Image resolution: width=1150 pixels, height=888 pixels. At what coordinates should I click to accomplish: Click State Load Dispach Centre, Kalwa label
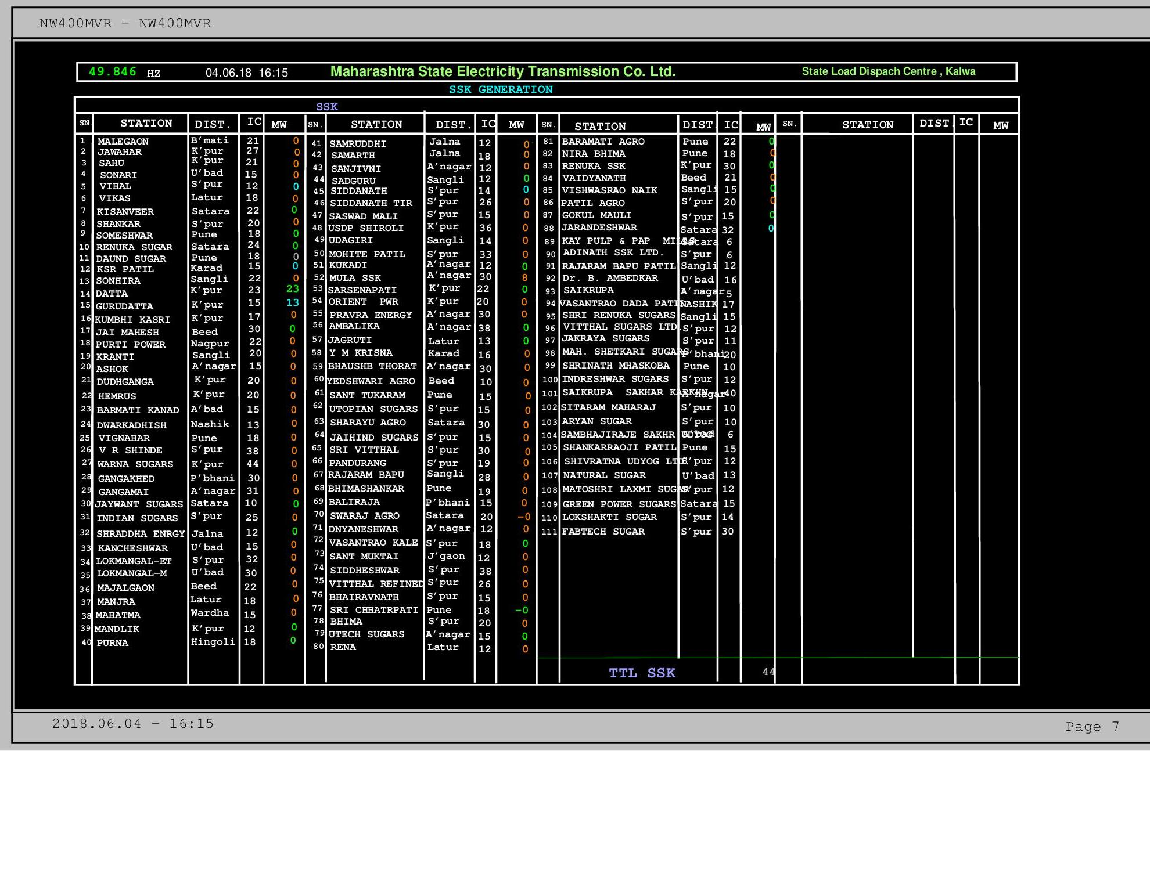pos(889,71)
